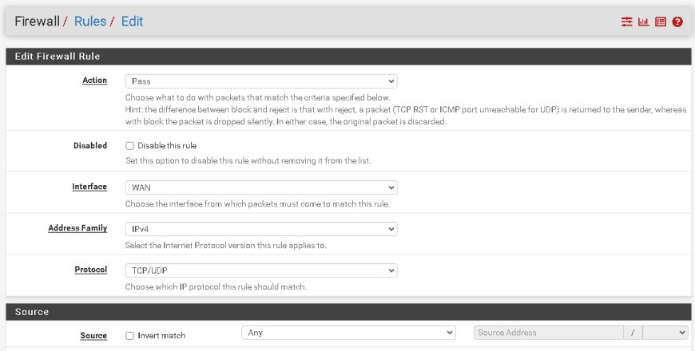The image size is (695, 351).
Task: Open the Protocol dropdown showing TCP/UDP
Action: click(261, 270)
